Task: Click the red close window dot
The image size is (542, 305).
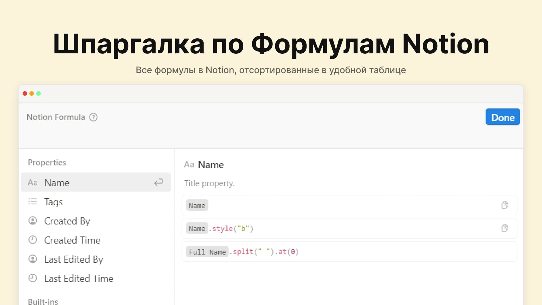Action: pos(25,93)
